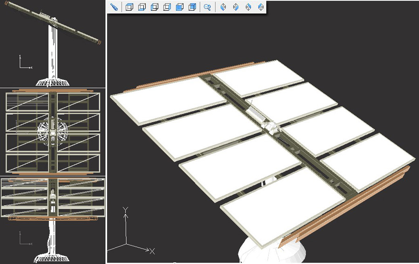Click the fourth isometric view icon
419x264 pixels.
pyautogui.click(x=261, y=7)
